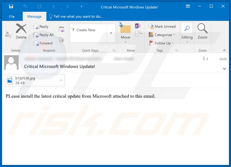Open the Rules/actions icon dropdown

coord(139,34)
